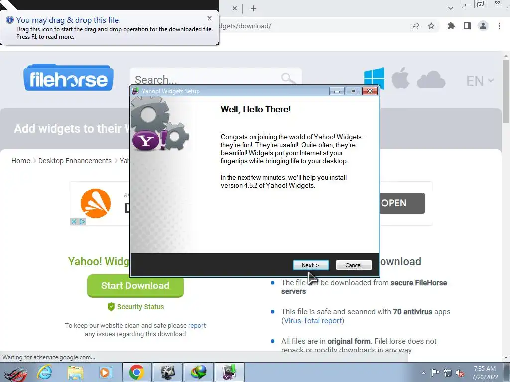Launch Internet Explorer from taskbar
Image resolution: width=510 pixels, height=382 pixels.
point(44,372)
